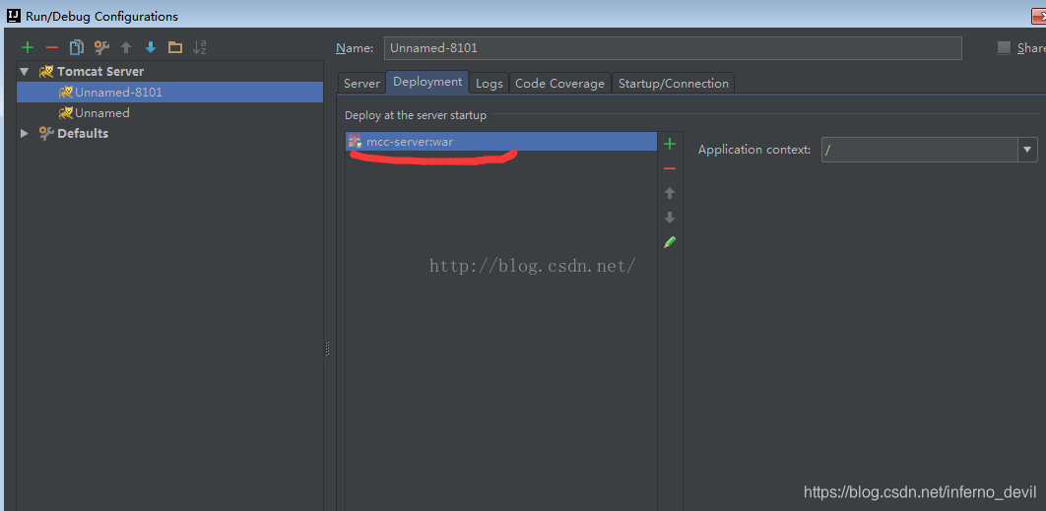1046x511 pixels.
Task: Click the Name input field
Action: point(673,48)
